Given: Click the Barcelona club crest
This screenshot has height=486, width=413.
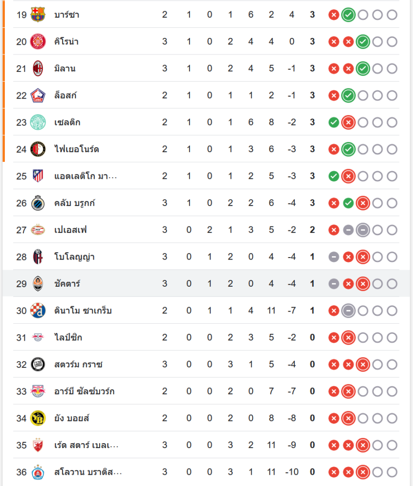Looking at the screenshot, I should point(37,15).
